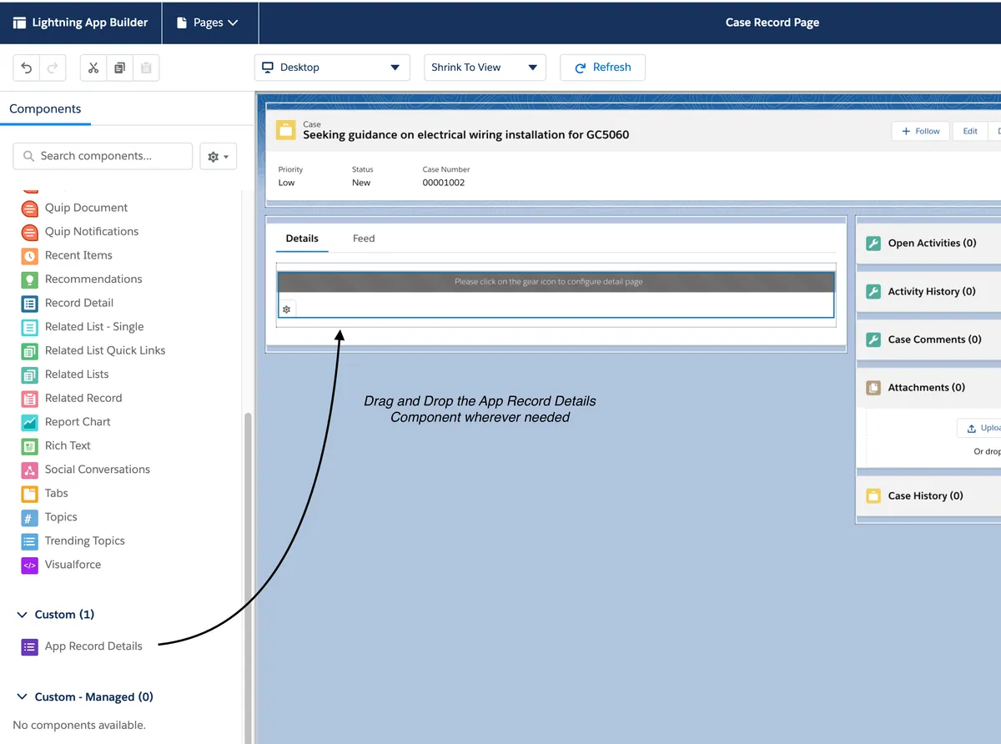Click the Report Chart icon
The image size is (1001, 744).
tap(29, 422)
